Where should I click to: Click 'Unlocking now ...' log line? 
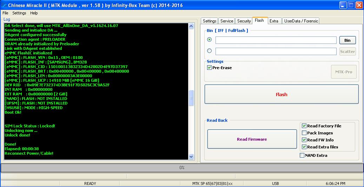(x=21, y=131)
